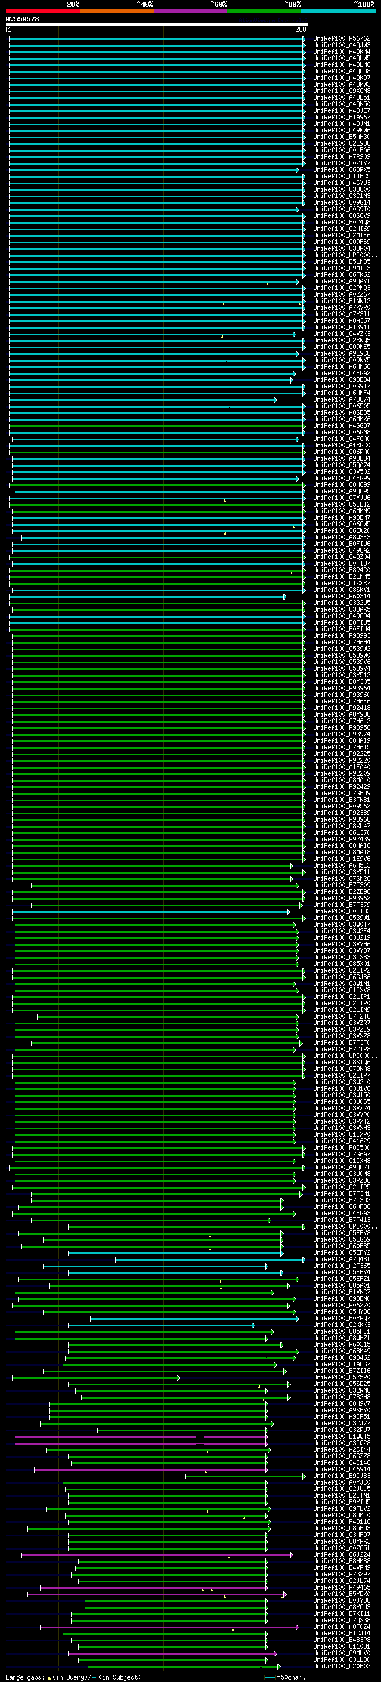The height and width of the screenshot is (1682, 381).
Task: Click the cyan ~100% identity legend segment
Action: 338,11
